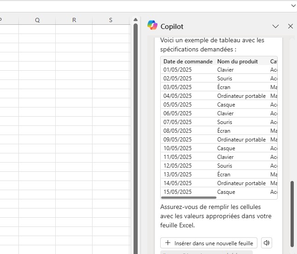
Task: Select column Q header
Action: click(37, 20)
